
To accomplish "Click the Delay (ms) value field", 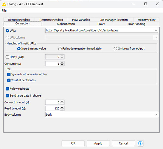I will (53, 57).
